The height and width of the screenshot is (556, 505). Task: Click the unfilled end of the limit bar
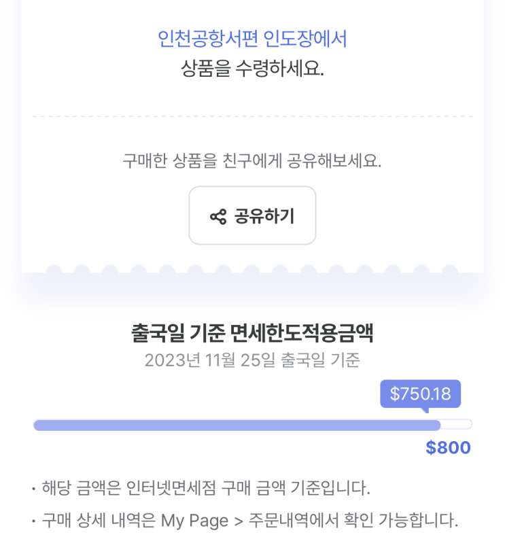(457, 425)
